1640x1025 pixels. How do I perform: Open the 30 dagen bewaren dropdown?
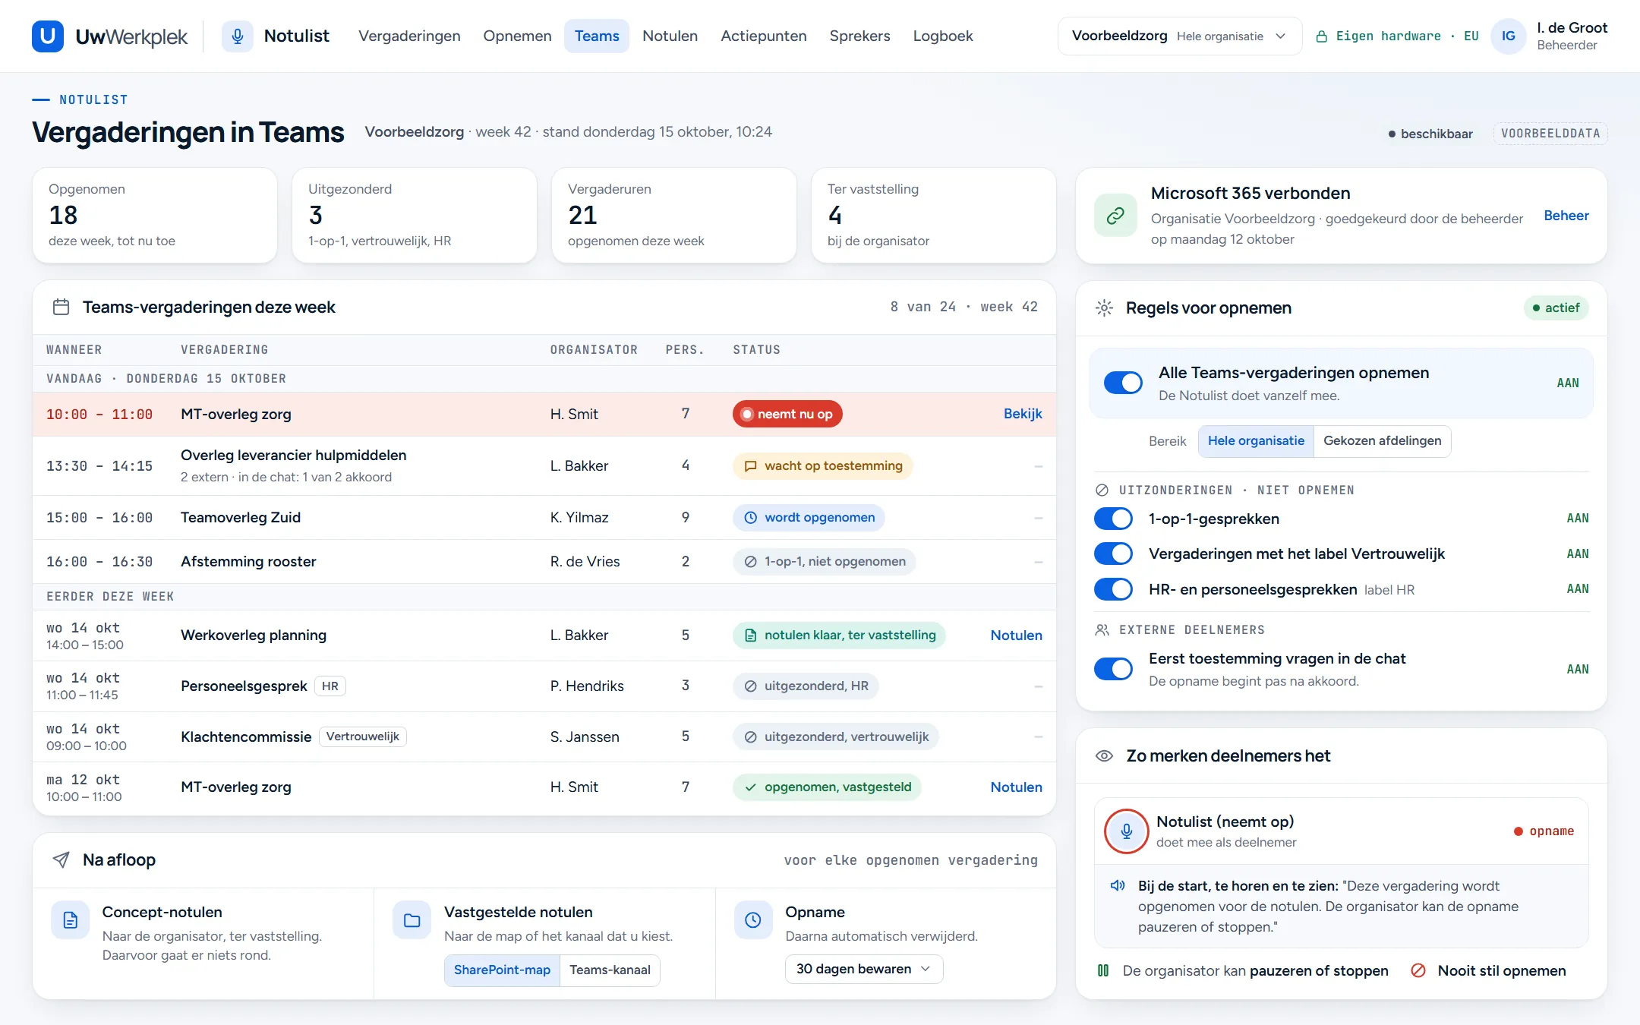[863, 969]
